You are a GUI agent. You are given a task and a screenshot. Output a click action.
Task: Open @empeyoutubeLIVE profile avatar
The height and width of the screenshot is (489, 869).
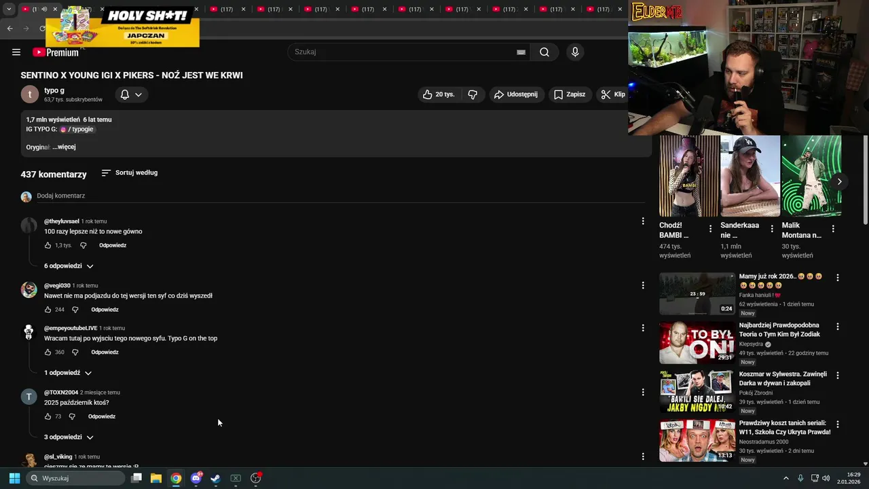pos(29,332)
